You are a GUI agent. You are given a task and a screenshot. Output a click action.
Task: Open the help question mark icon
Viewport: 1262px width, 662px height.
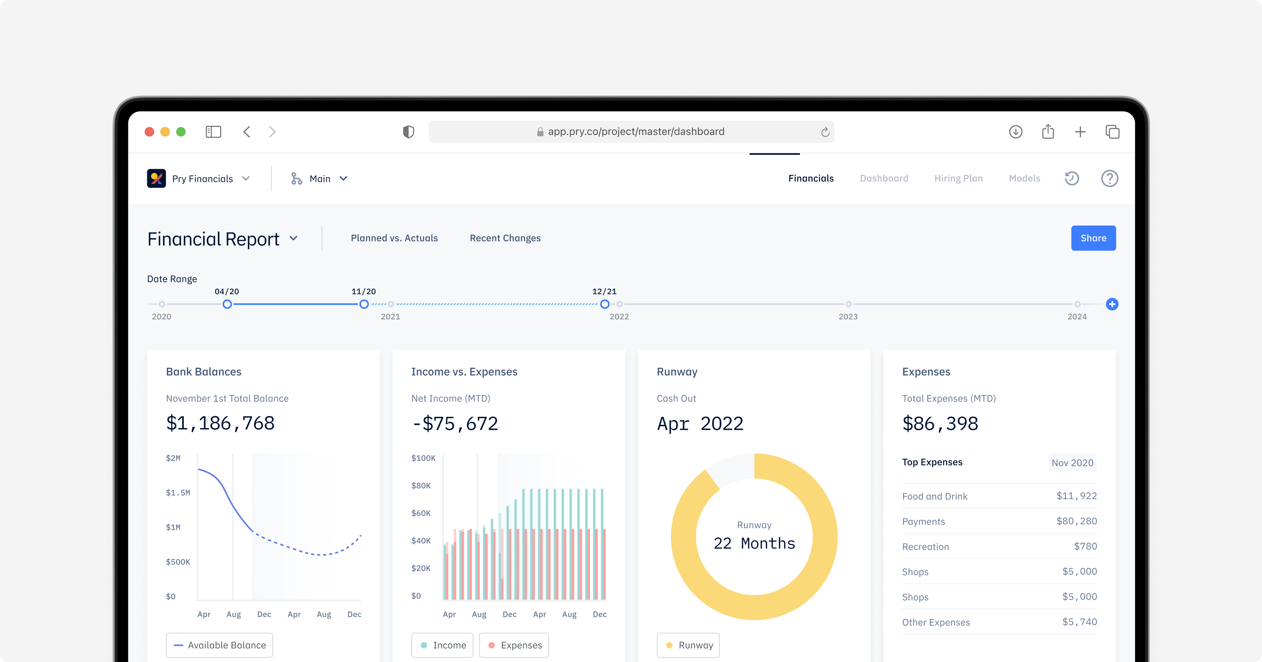click(x=1110, y=178)
